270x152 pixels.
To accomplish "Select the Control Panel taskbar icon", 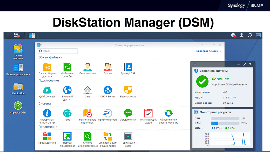I will (32, 35).
